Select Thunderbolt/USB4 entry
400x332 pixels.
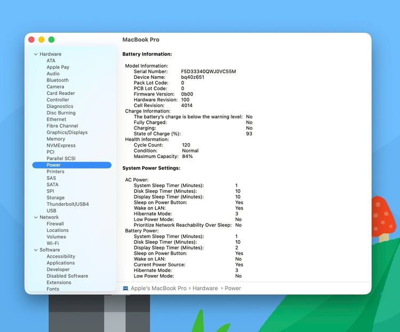[x=68, y=204]
